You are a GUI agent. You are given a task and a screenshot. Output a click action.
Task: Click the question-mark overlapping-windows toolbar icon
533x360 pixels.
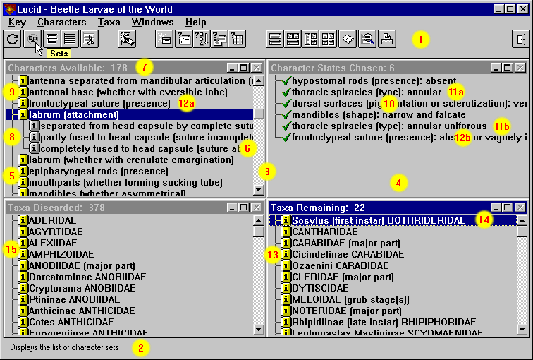[x=219, y=39]
